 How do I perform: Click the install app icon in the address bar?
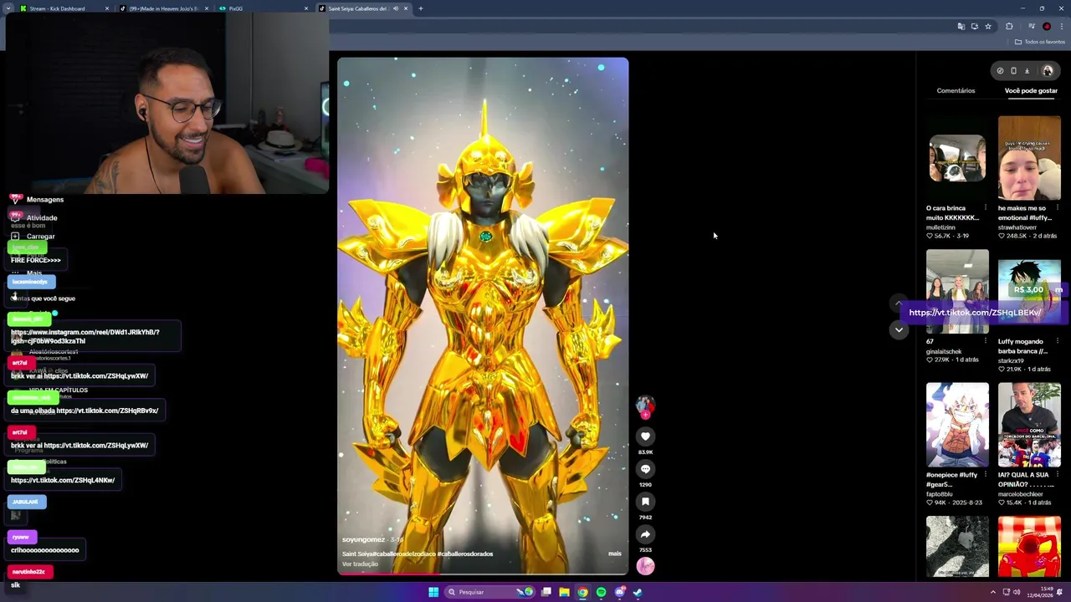(x=974, y=26)
